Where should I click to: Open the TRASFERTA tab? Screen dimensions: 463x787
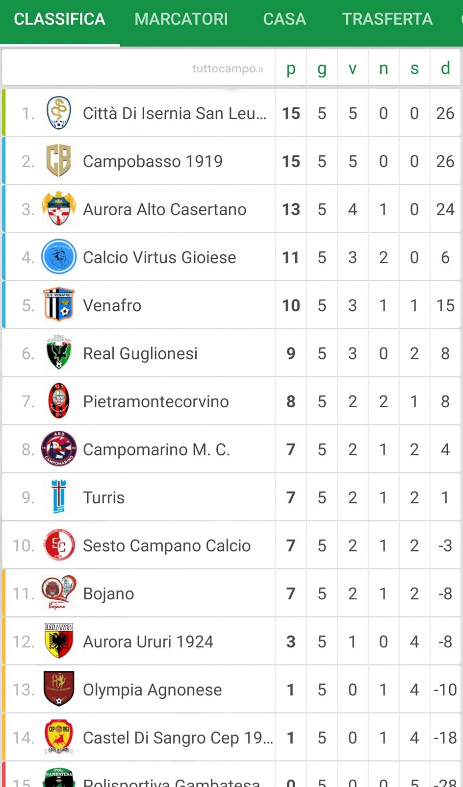pyautogui.click(x=387, y=19)
